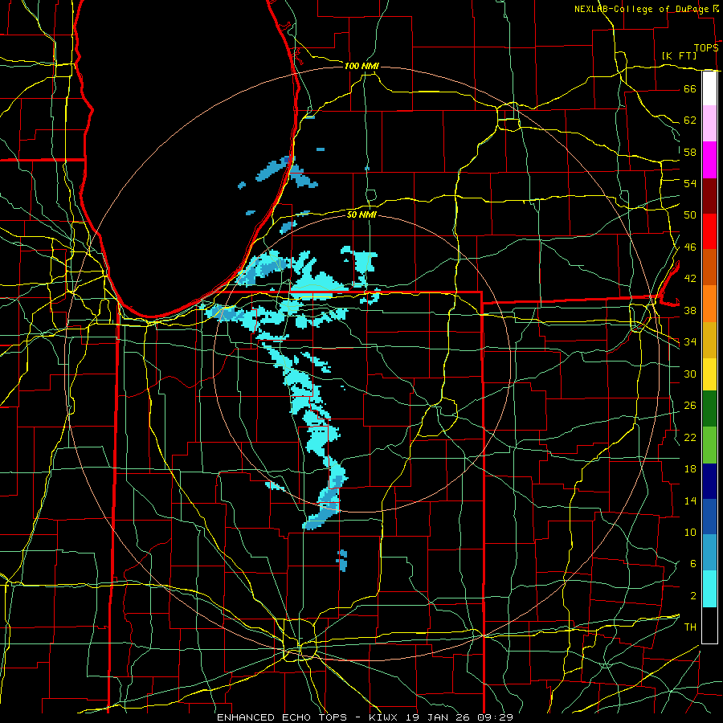Click the cyan swatch at the legend bottom
This screenshot has height=723, width=723.
(709, 588)
